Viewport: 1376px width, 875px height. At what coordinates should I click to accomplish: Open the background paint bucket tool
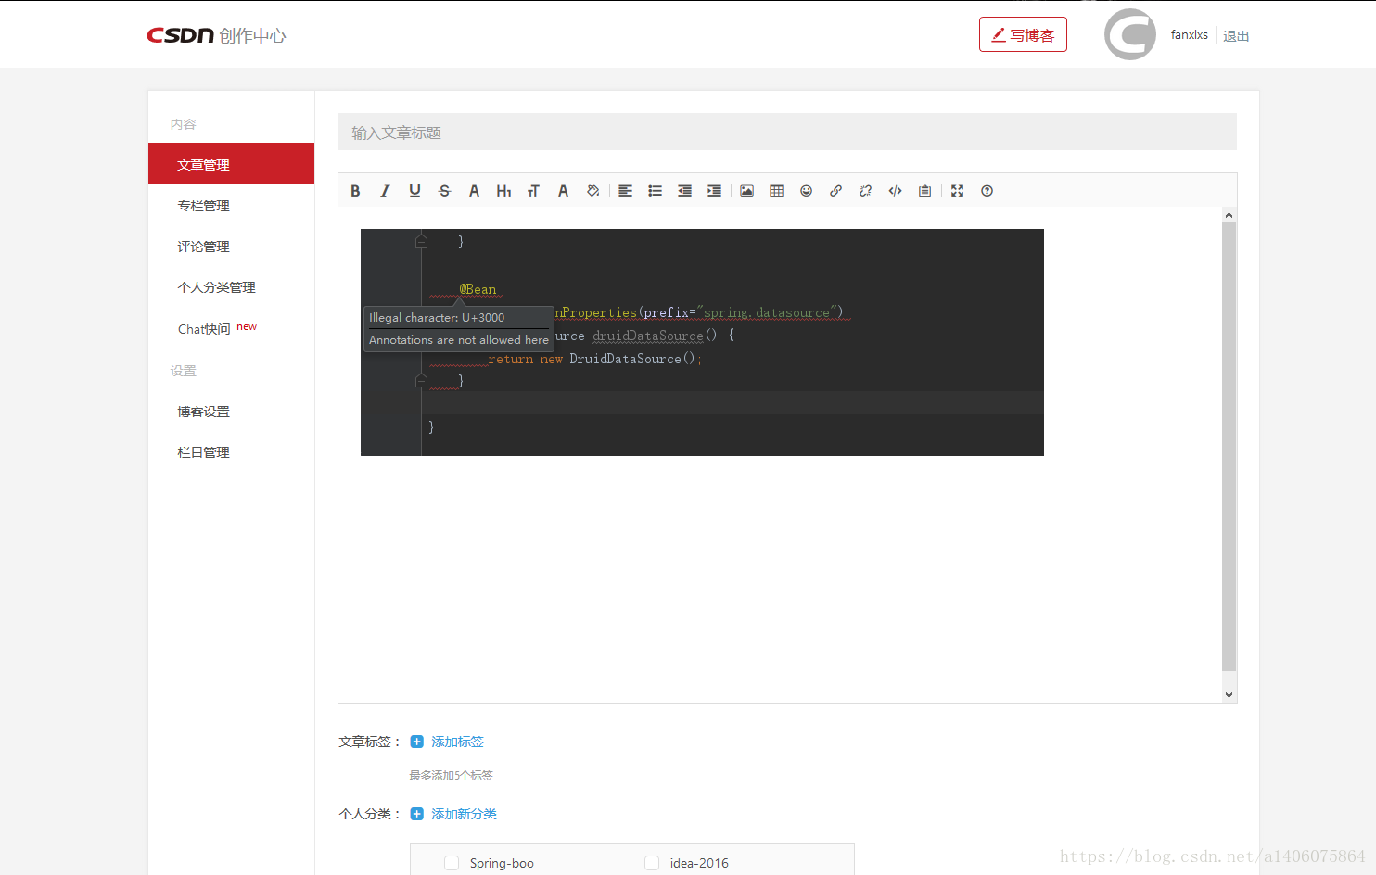tap(592, 191)
